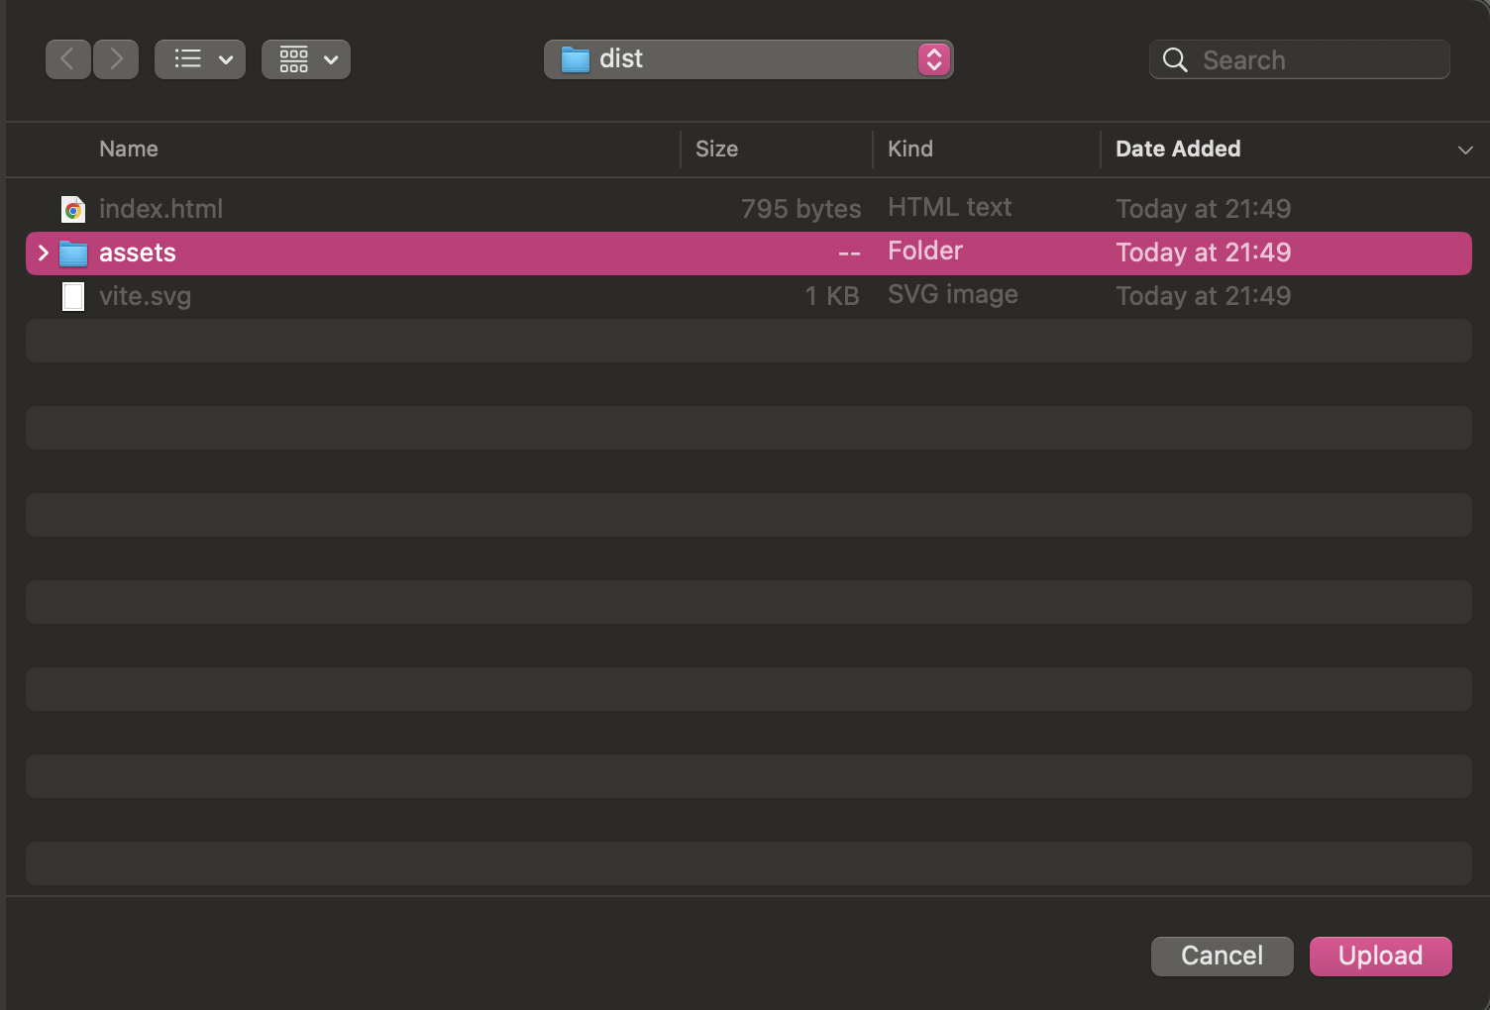Toggle the Date Added sort direction chevron
The height and width of the screenshot is (1010, 1490).
[x=1465, y=150]
